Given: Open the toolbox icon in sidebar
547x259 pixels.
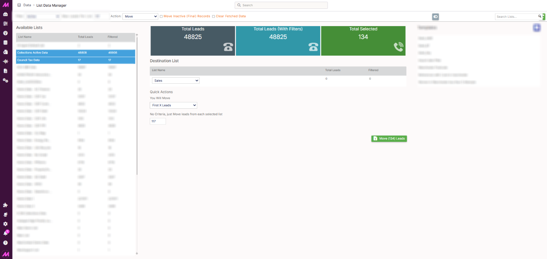Looking at the screenshot, I should click(6, 14).
